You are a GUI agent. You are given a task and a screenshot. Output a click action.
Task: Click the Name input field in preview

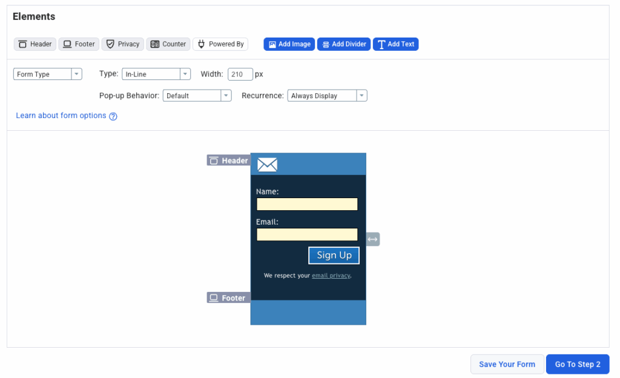(307, 204)
